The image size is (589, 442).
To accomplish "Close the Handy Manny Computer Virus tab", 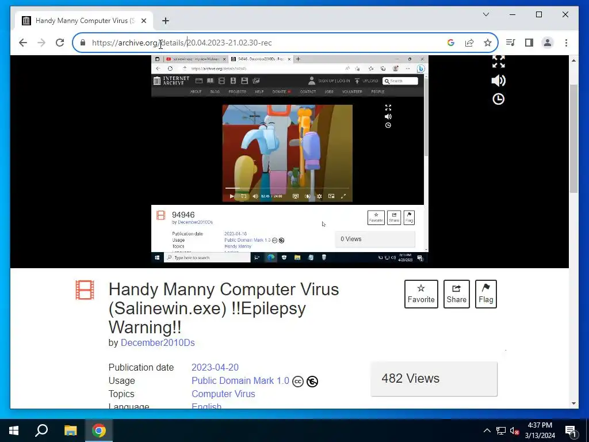I will click(x=143, y=21).
